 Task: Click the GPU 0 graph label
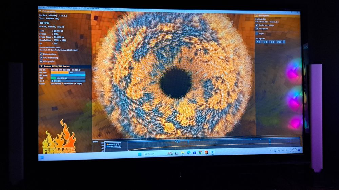[x=95, y=142]
